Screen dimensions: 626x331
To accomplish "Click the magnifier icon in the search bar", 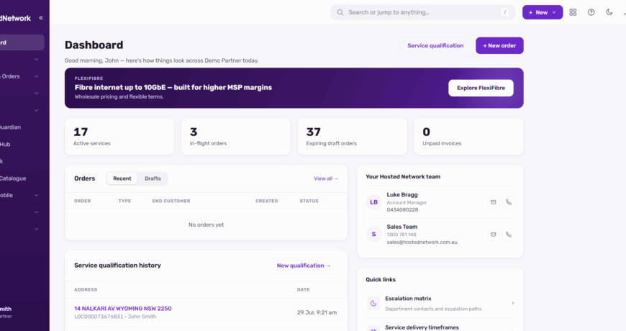I will [340, 12].
